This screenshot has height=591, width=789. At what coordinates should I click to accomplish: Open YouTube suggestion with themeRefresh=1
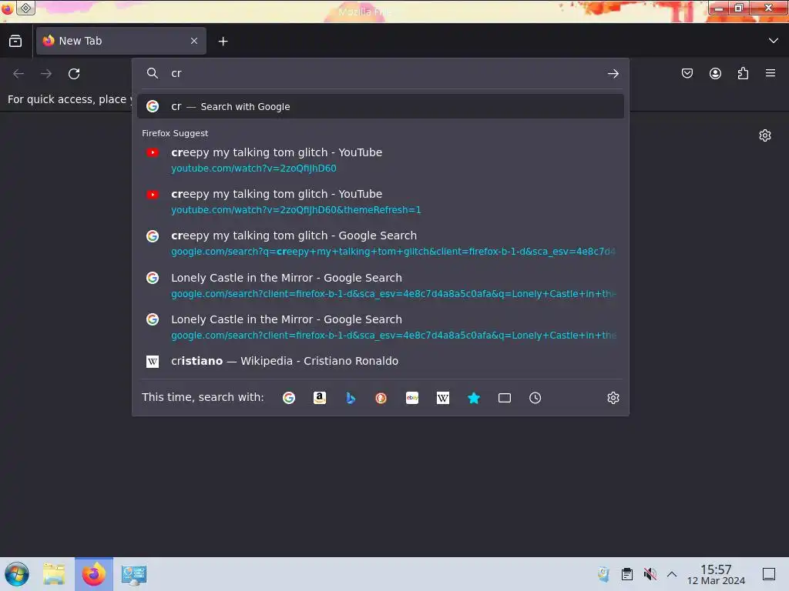pyautogui.click(x=381, y=202)
